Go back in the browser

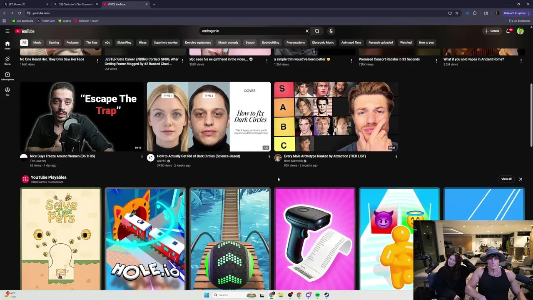(x=4, y=13)
